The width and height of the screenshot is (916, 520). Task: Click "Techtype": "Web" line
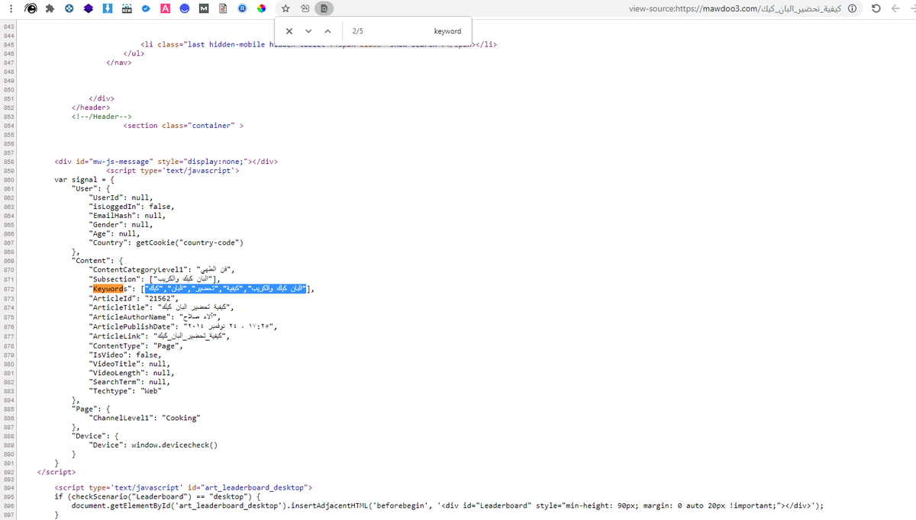pos(125,391)
